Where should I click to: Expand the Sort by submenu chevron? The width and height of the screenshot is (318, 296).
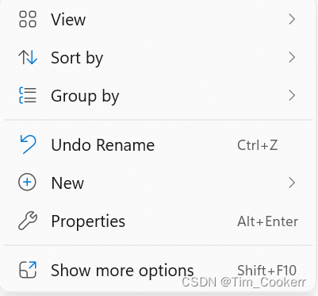click(x=292, y=57)
